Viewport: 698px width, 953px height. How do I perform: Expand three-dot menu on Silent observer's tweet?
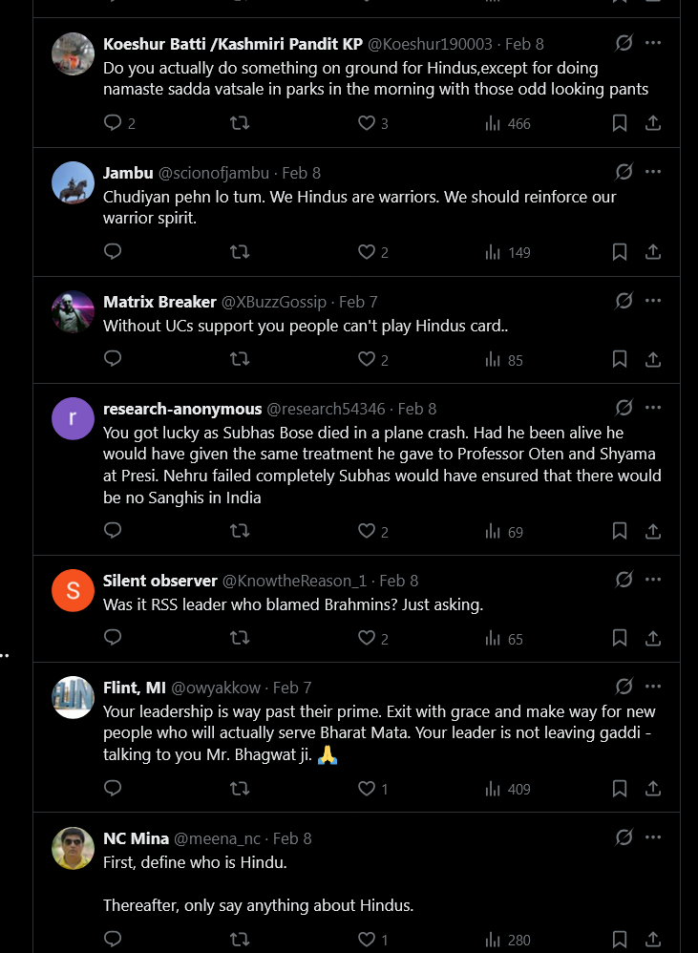[x=653, y=580]
